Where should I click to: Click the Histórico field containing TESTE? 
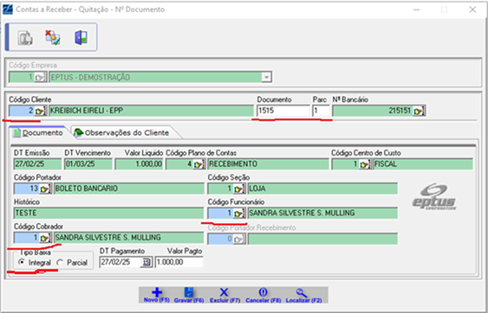coord(108,214)
